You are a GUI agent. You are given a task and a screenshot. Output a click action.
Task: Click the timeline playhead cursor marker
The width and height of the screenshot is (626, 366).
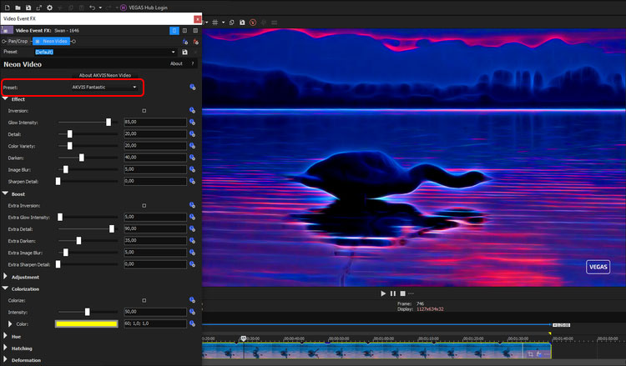[243, 338]
